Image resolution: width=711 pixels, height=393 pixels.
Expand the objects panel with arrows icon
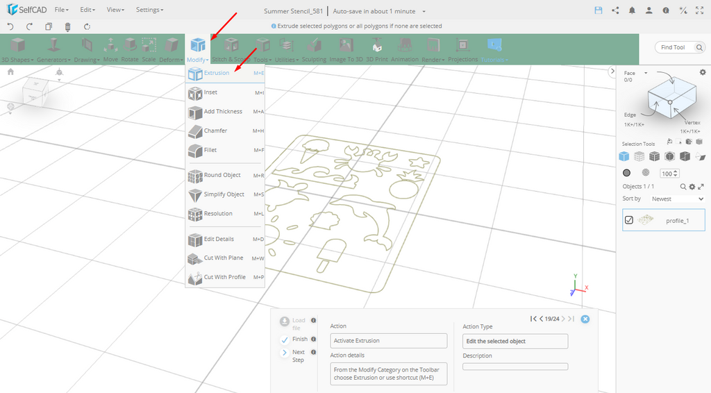[x=701, y=187]
